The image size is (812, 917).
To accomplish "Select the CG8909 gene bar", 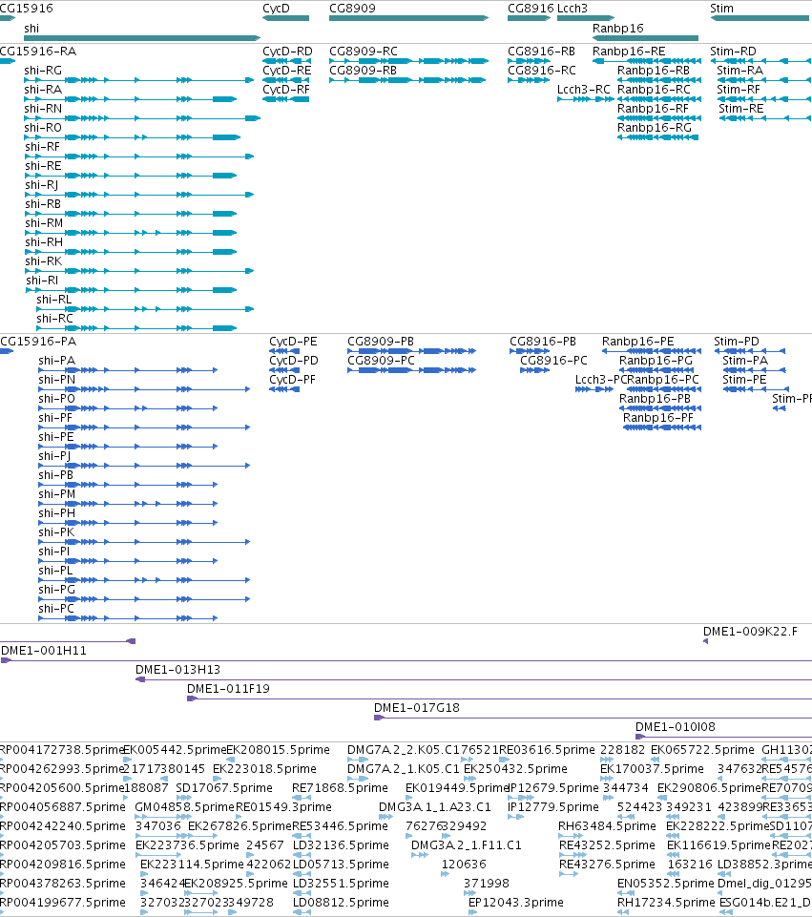I will pyautogui.click(x=408, y=18).
